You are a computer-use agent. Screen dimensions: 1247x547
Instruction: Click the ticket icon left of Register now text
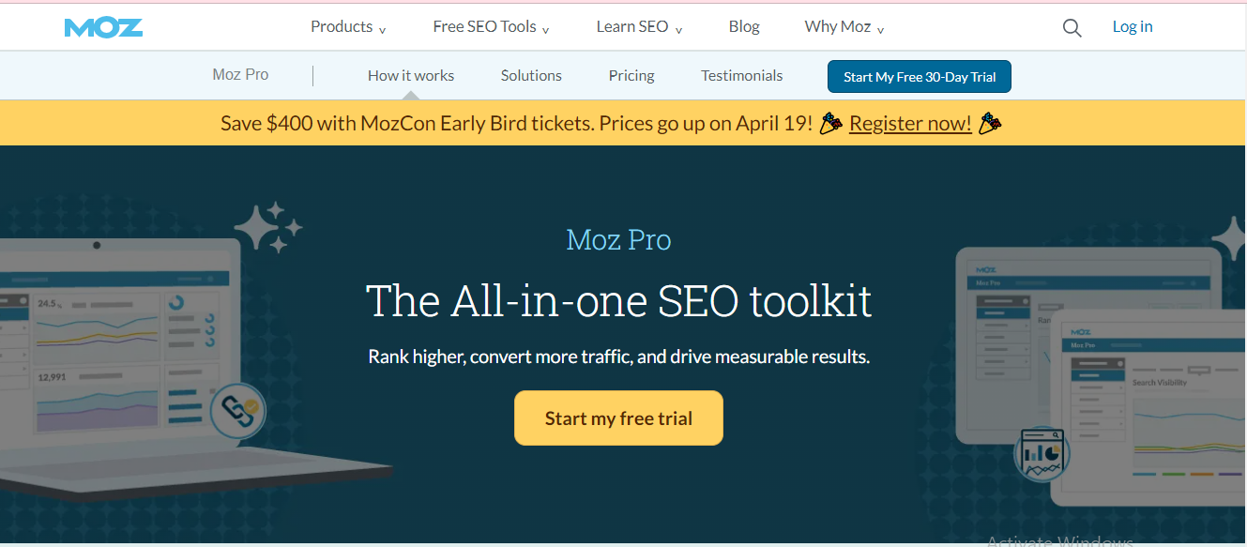[829, 122]
